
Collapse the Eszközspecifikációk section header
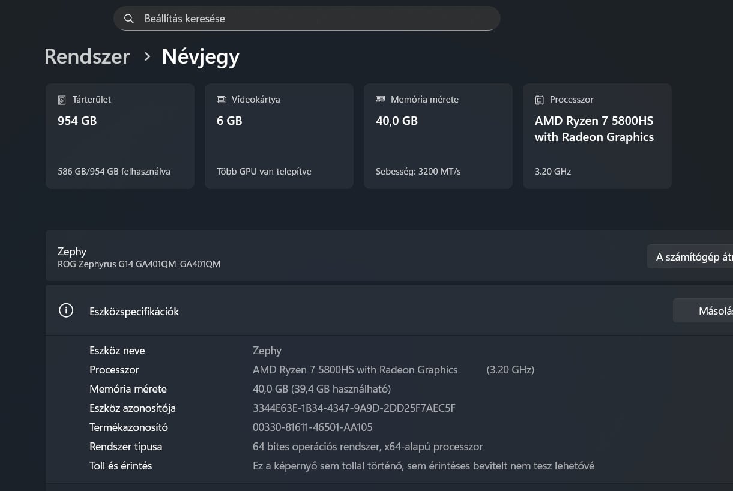(x=360, y=311)
